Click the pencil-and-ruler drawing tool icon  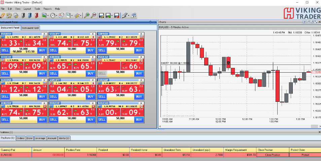tap(77, 15)
